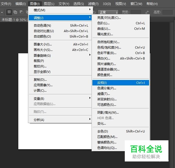This screenshot has height=168, width=175.
Task: Open 渐变映射(G) adjustment
Action: 121,99
